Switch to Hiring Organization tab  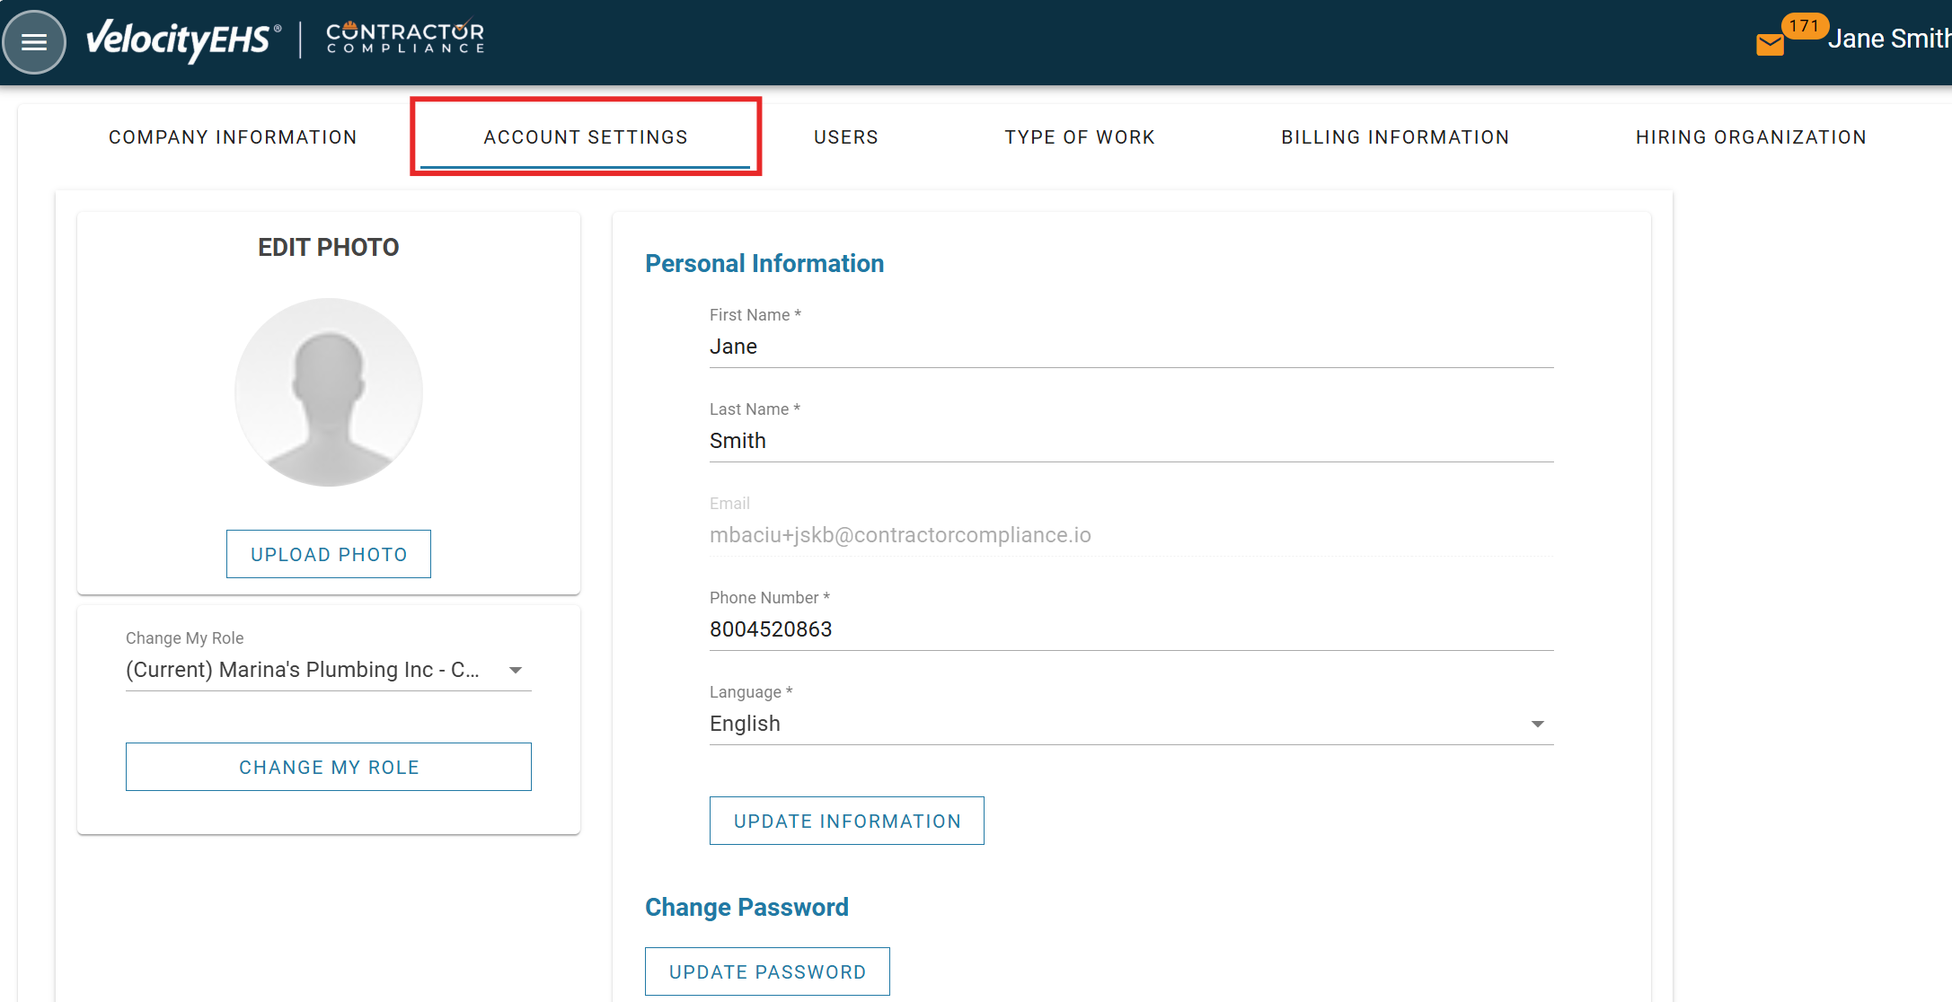[x=1750, y=137]
